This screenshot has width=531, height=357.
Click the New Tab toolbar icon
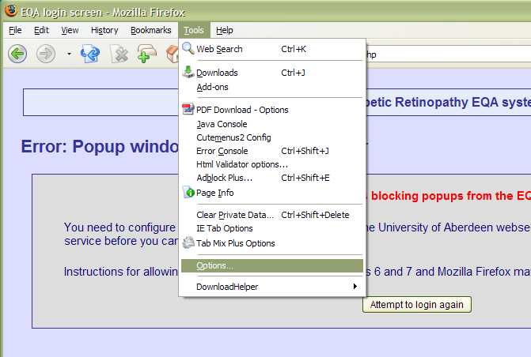point(146,54)
